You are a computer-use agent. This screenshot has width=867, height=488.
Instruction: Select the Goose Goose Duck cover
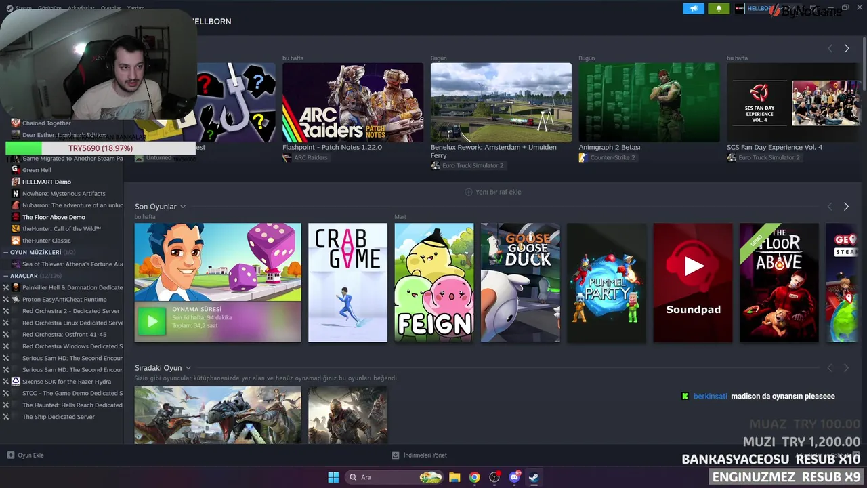tap(520, 283)
